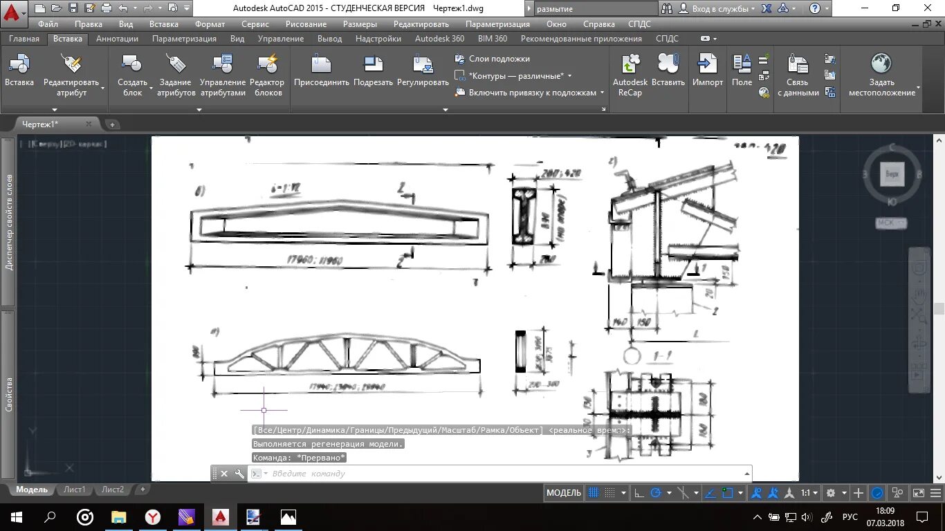Toggle snap mode in status bar
Viewport: 945px width, 531px height.
point(609,493)
